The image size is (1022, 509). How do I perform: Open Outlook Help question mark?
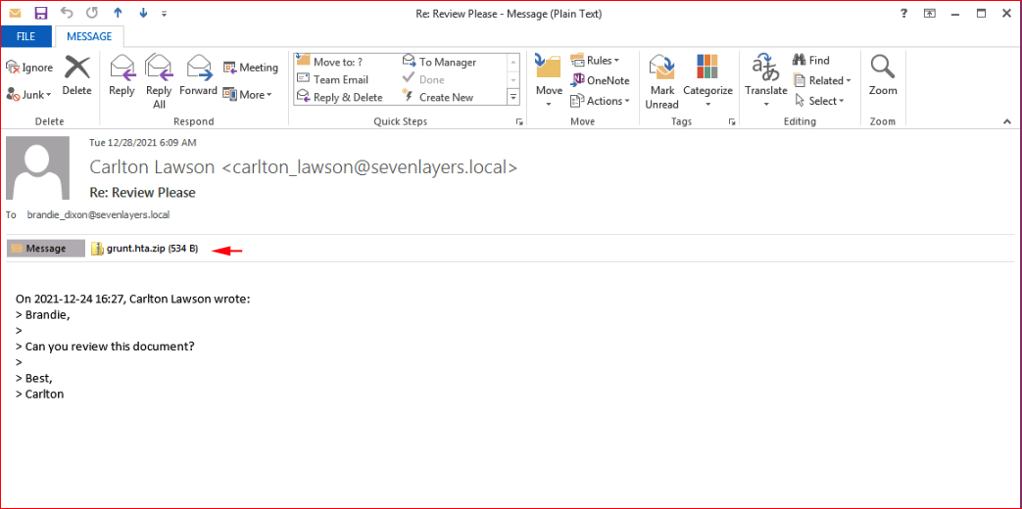point(903,13)
